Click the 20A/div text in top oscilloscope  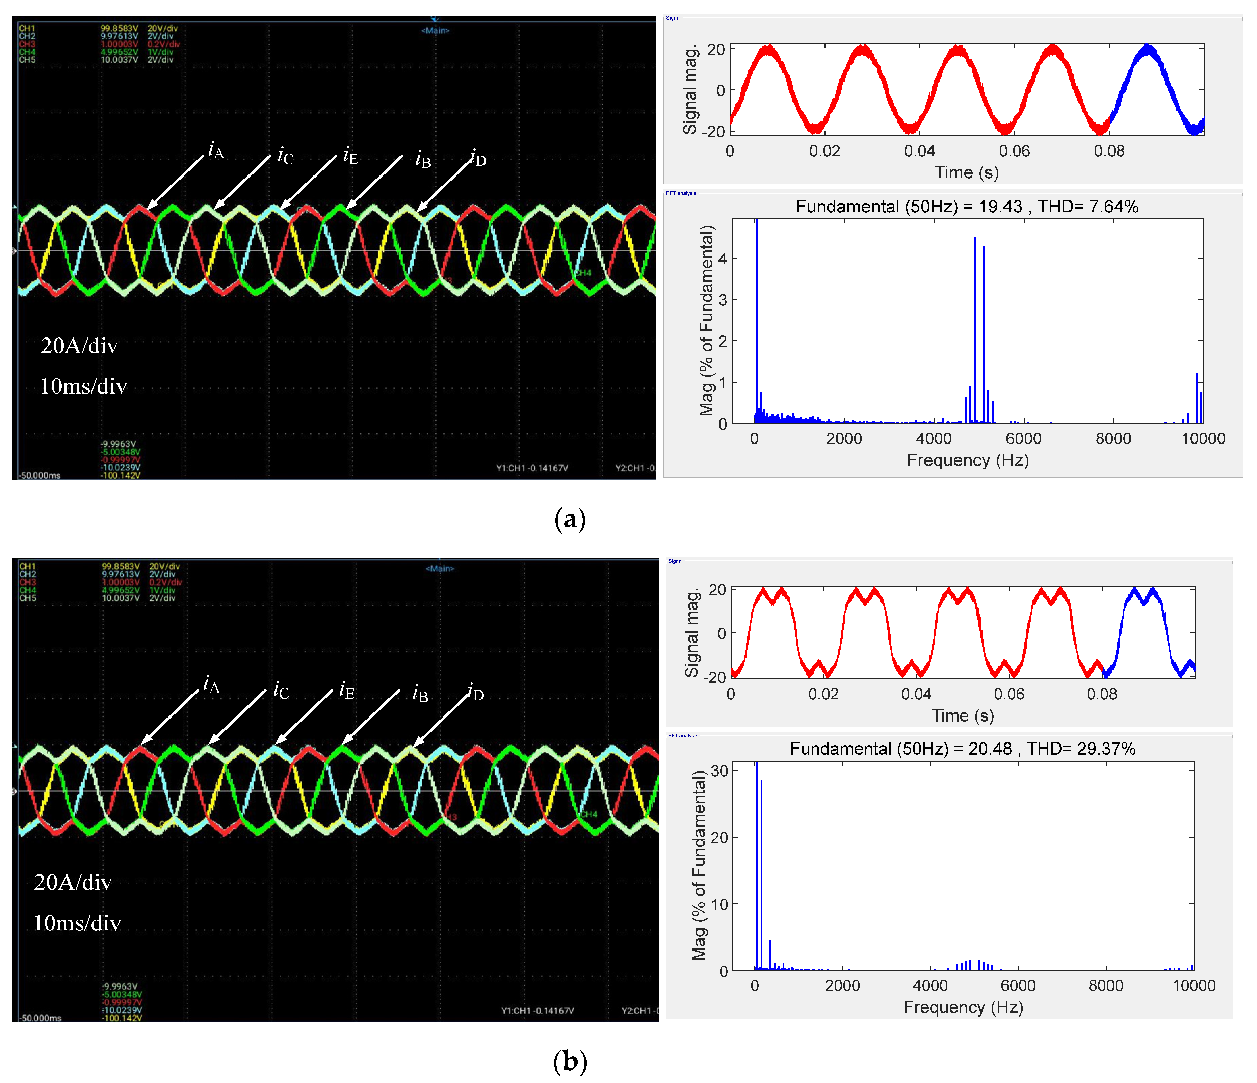click(79, 346)
